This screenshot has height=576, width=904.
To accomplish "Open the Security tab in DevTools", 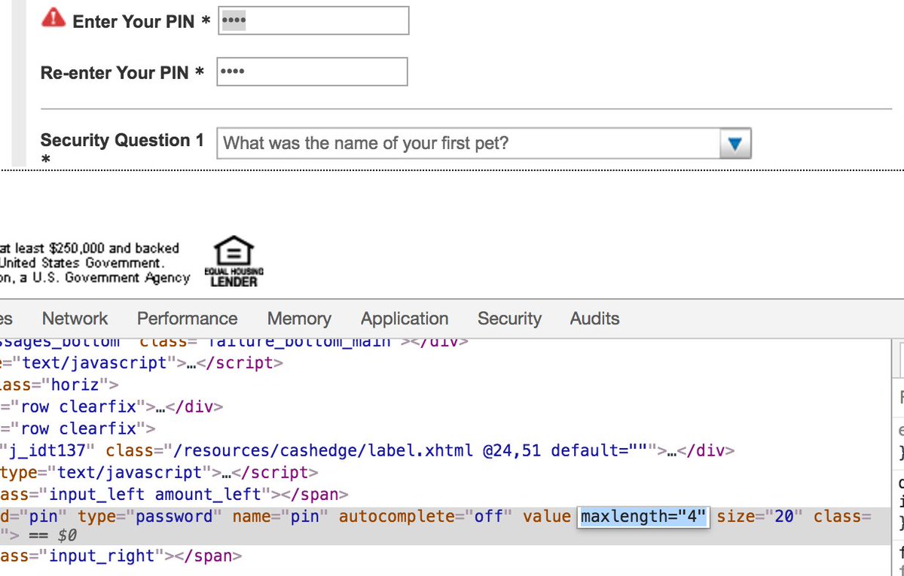I will 509,318.
